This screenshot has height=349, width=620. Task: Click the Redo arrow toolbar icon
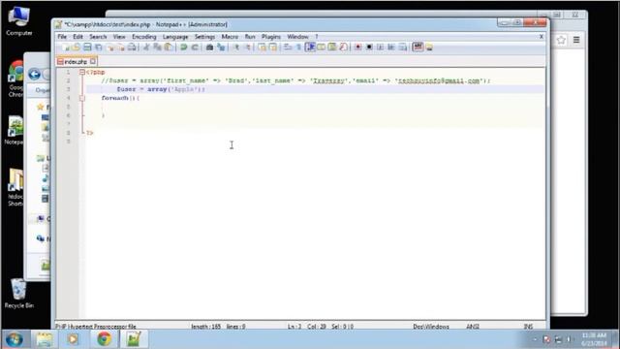point(195,48)
